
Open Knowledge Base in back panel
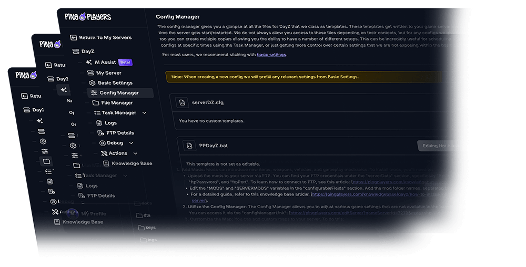pyautogui.click(x=83, y=222)
